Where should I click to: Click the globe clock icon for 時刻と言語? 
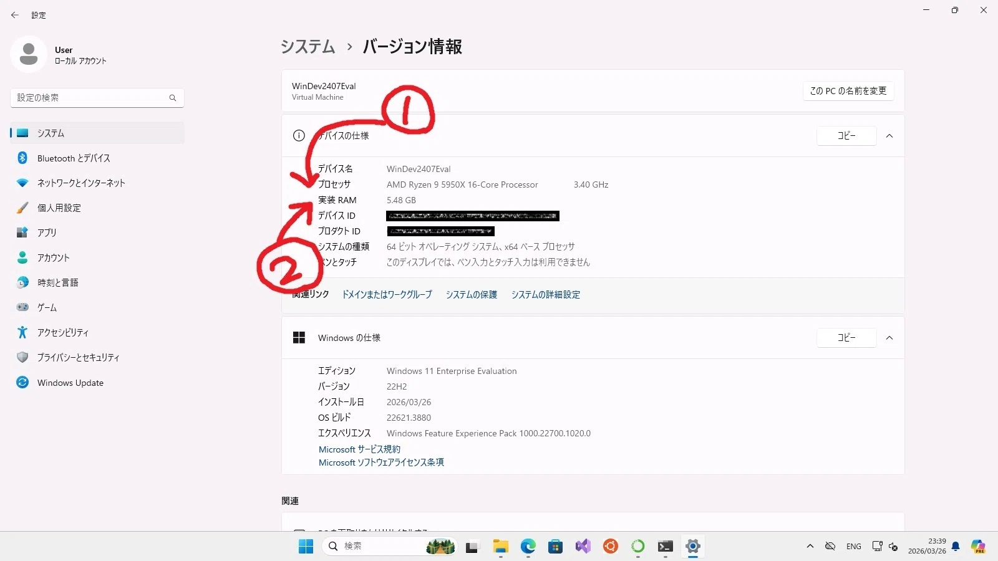(22, 282)
